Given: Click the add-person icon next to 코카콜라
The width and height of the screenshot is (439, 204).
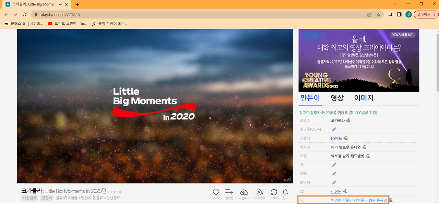Looking at the screenshot, I should 348,120.
